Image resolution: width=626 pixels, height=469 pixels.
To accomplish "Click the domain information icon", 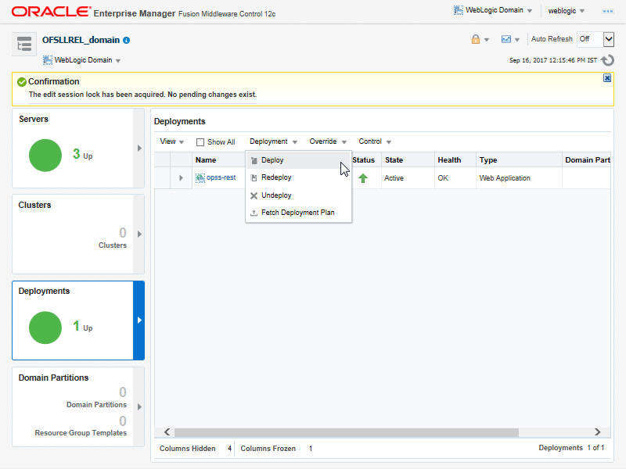I will [x=127, y=40].
